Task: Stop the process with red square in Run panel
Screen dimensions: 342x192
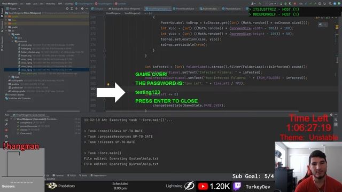Action: tap(6, 130)
